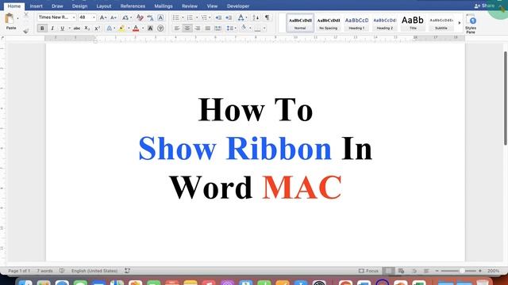Image resolution: width=508 pixels, height=285 pixels.
Task: Open the Layout tab
Action: point(104,6)
